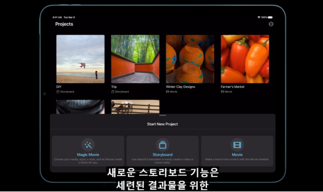The height and width of the screenshot is (192, 323).
Task: Click the Magic Movie description text
Action: pos(88,161)
